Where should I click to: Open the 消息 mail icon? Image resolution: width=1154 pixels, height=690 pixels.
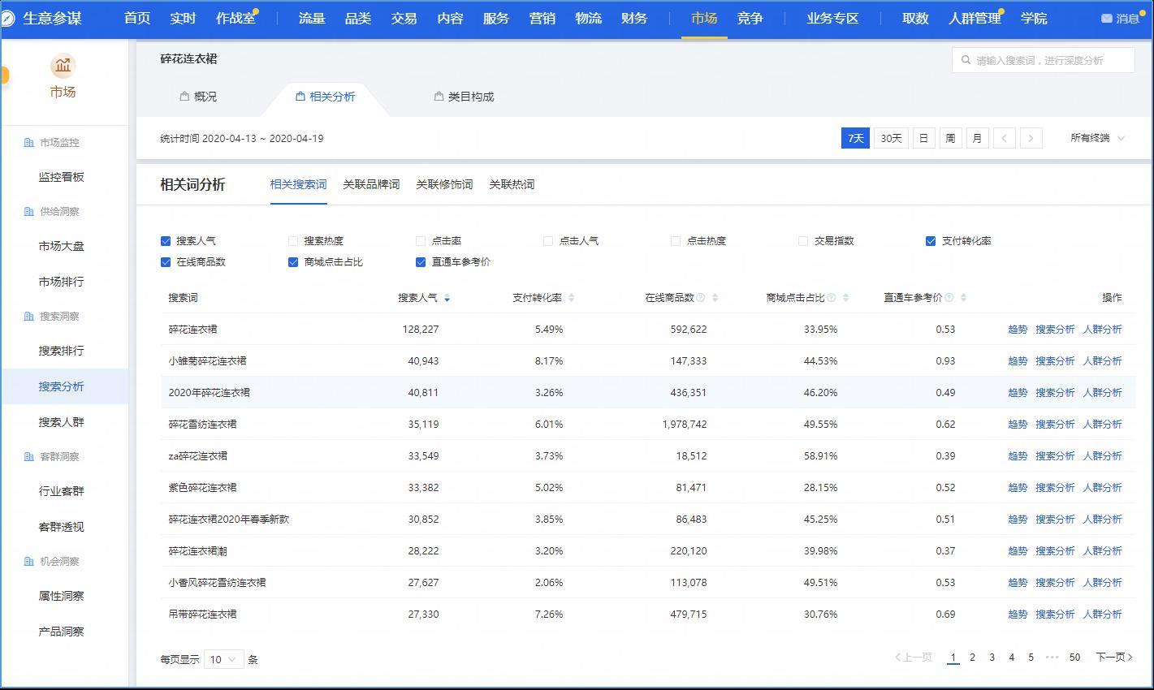1106,18
